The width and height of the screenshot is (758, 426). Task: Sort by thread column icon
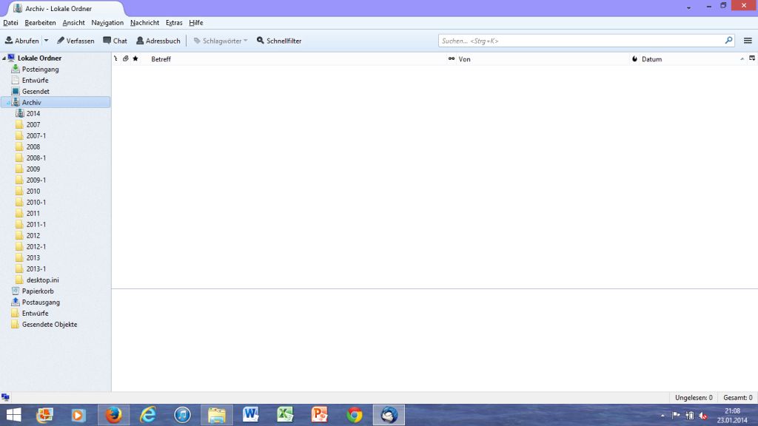pyautogui.click(x=115, y=59)
